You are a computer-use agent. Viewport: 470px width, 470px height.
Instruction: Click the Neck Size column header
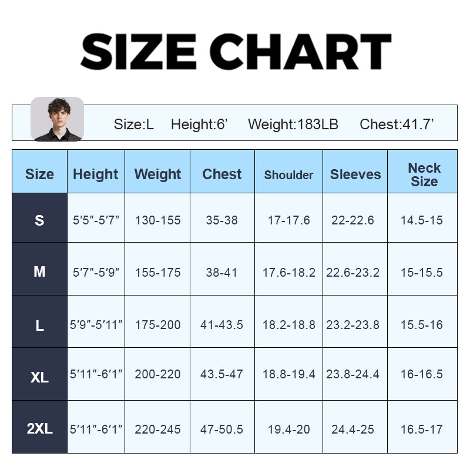424,174
